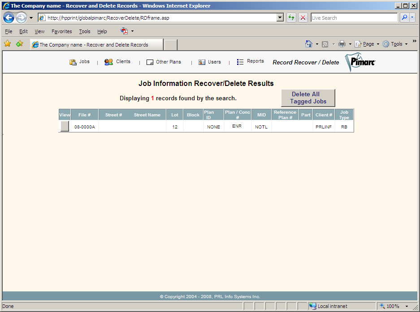The height and width of the screenshot is (312, 420).
Task: Open the Other Plans section
Action: click(164, 62)
